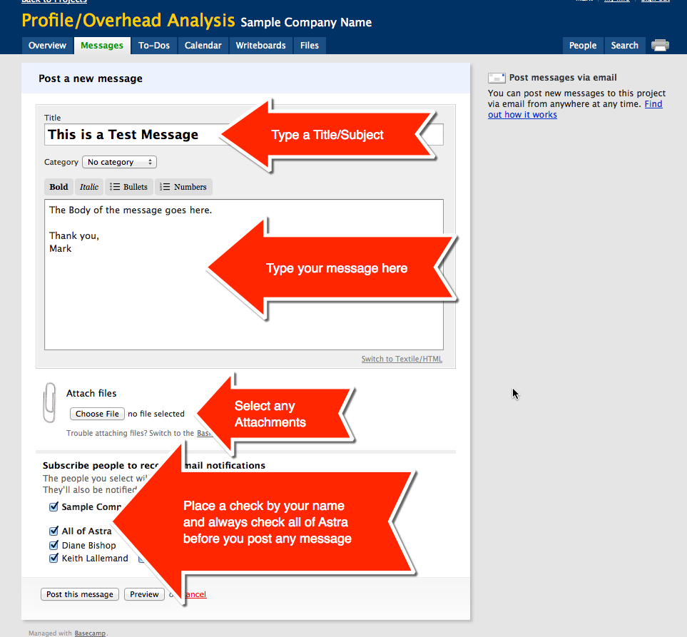Click the Cancel link
The width and height of the screenshot is (687, 637).
195,594
